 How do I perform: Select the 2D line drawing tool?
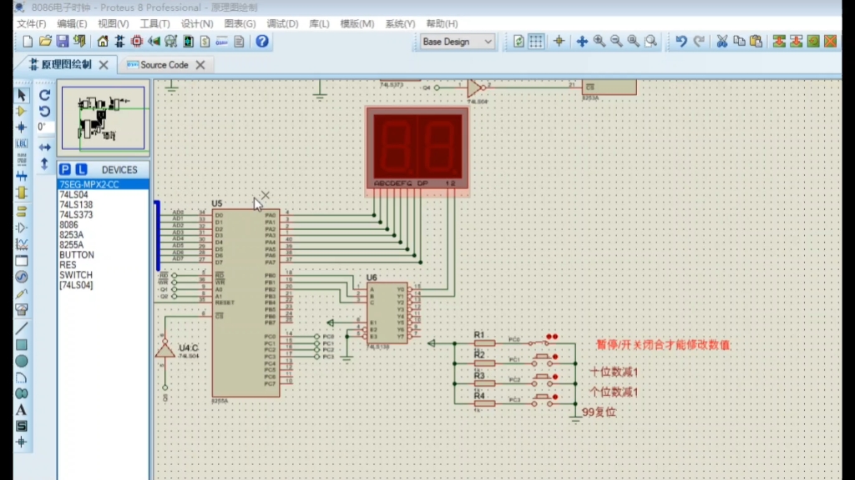tap(21, 328)
